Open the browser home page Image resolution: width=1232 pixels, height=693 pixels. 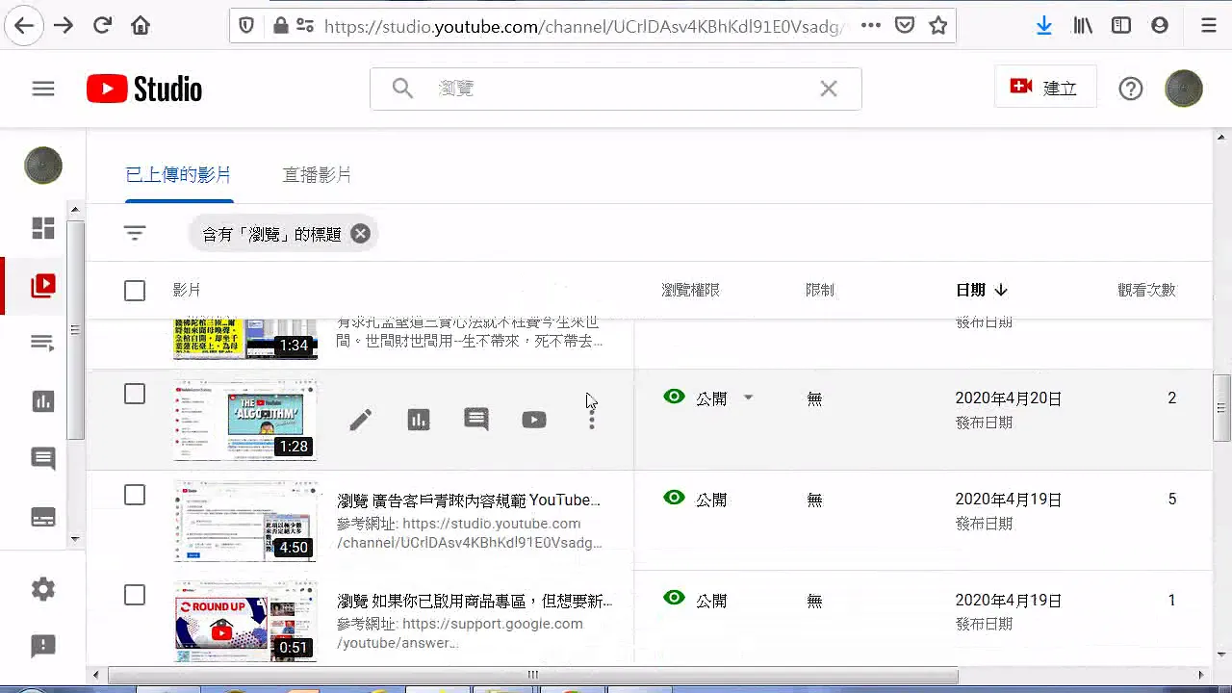pos(141,26)
